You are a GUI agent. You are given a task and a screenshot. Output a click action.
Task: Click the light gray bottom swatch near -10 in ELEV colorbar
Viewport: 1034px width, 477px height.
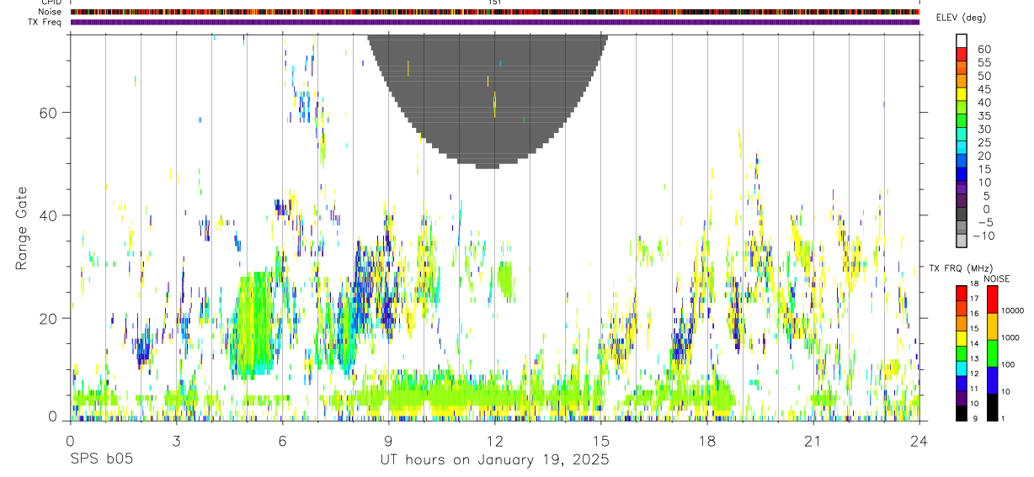click(x=962, y=242)
